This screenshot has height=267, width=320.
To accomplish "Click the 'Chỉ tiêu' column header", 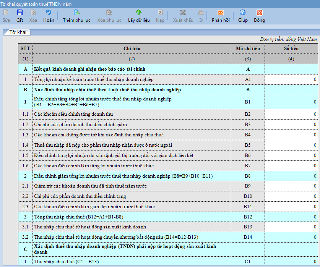I will pyautogui.click(x=132, y=49).
